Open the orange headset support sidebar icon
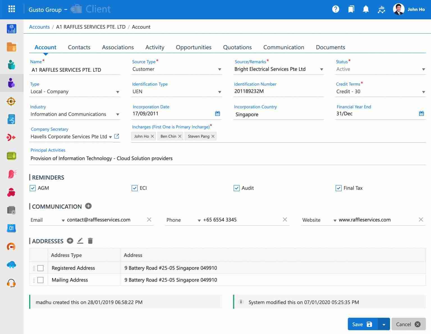 (11, 283)
